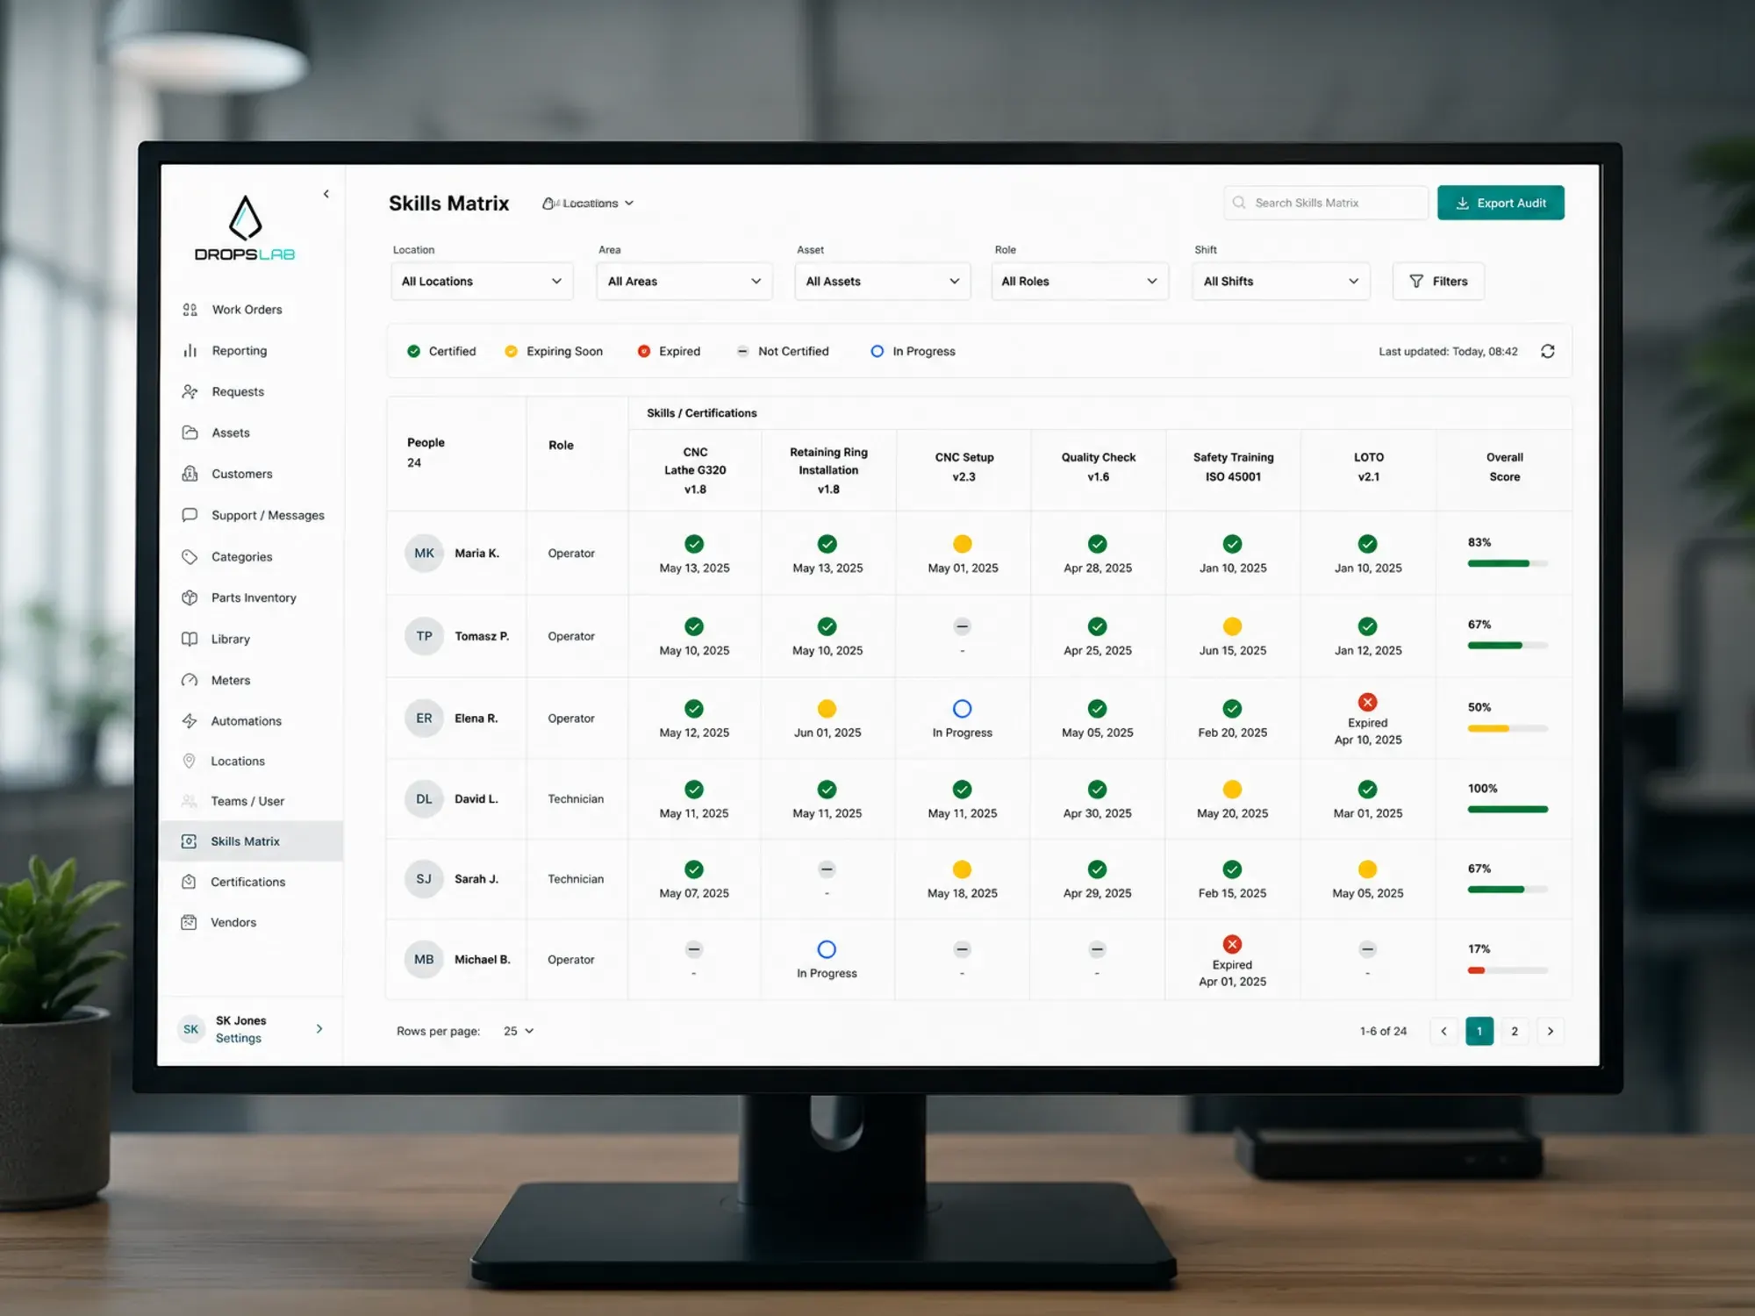
Task: Click the Certifications badge icon in sidebar
Action: pos(189,882)
